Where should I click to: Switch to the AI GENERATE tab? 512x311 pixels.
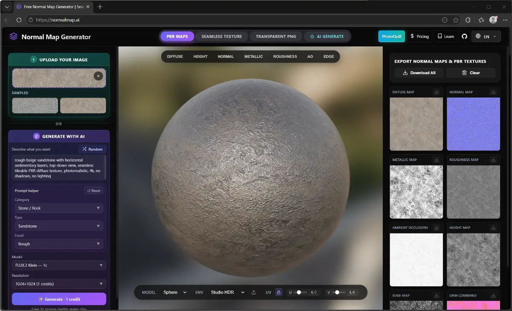click(x=327, y=37)
